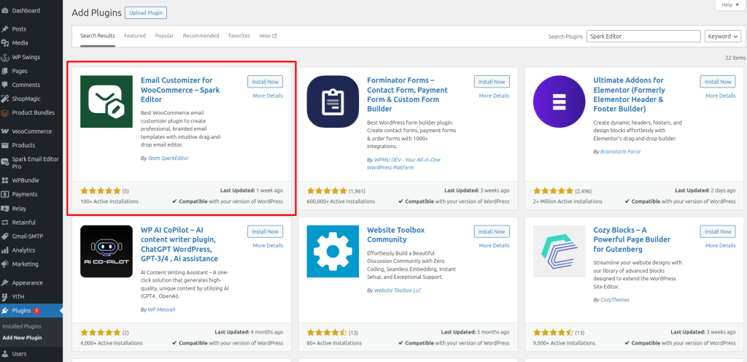View More Details for Cozy Blocks
This screenshot has height=362, width=747.
point(720,246)
